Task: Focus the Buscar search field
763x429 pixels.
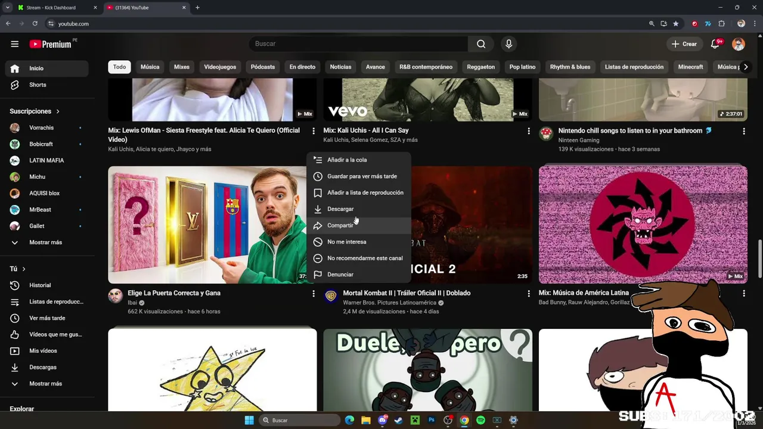Action: click(358, 44)
